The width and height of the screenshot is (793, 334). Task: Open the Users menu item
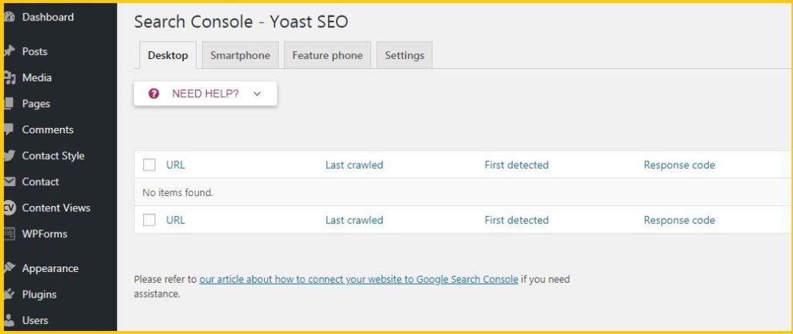click(x=35, y=320)
